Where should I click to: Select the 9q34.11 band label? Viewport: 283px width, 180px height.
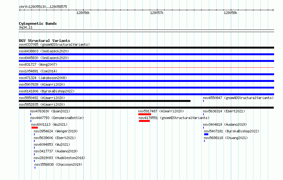tap(26, 27)
